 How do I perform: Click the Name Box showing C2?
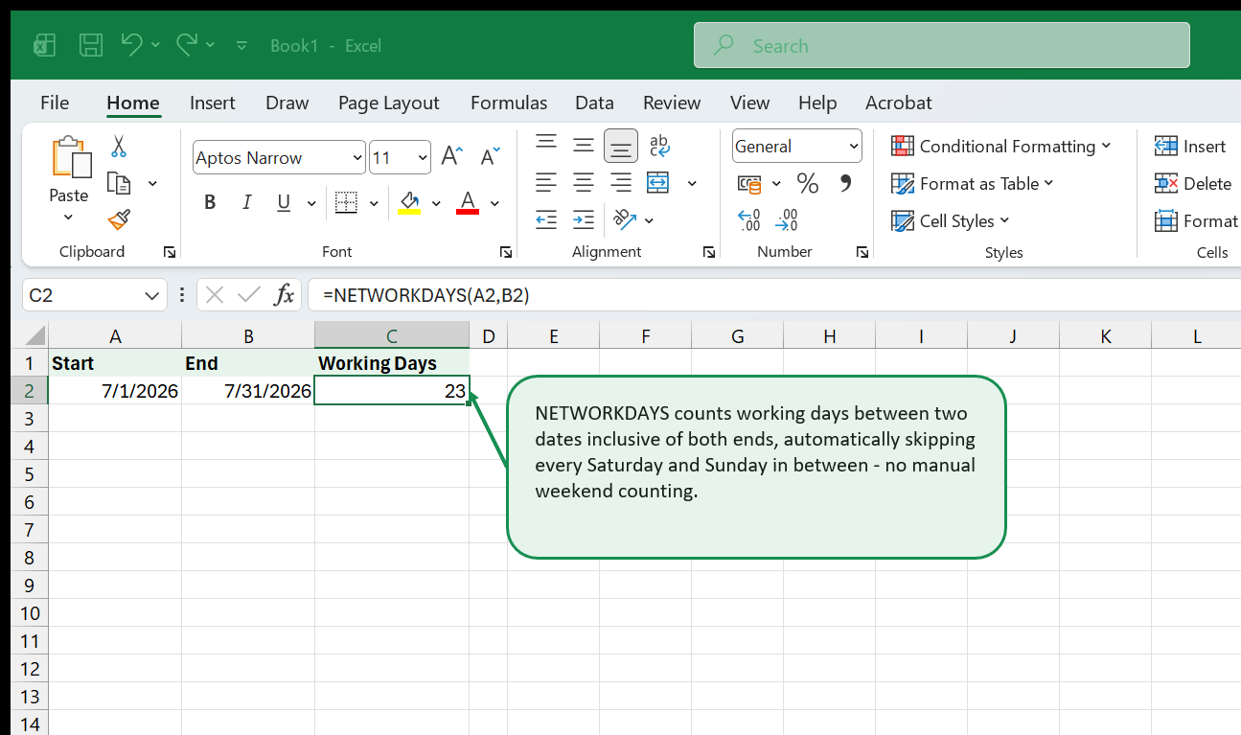coord(94,295)
